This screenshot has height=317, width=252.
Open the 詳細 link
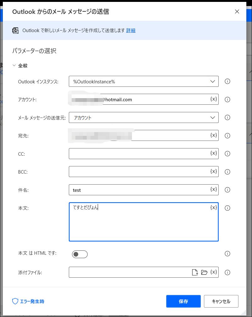tap(131, 30)
